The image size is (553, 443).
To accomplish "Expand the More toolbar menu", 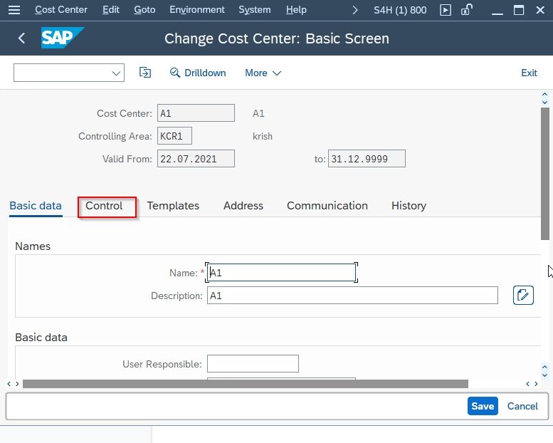I will 263,73.
